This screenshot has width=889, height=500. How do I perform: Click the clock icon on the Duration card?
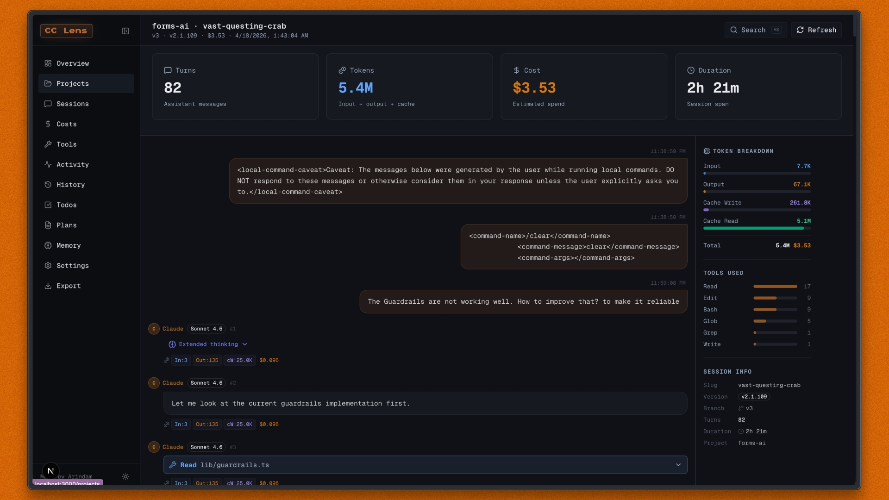click(690, 70)
